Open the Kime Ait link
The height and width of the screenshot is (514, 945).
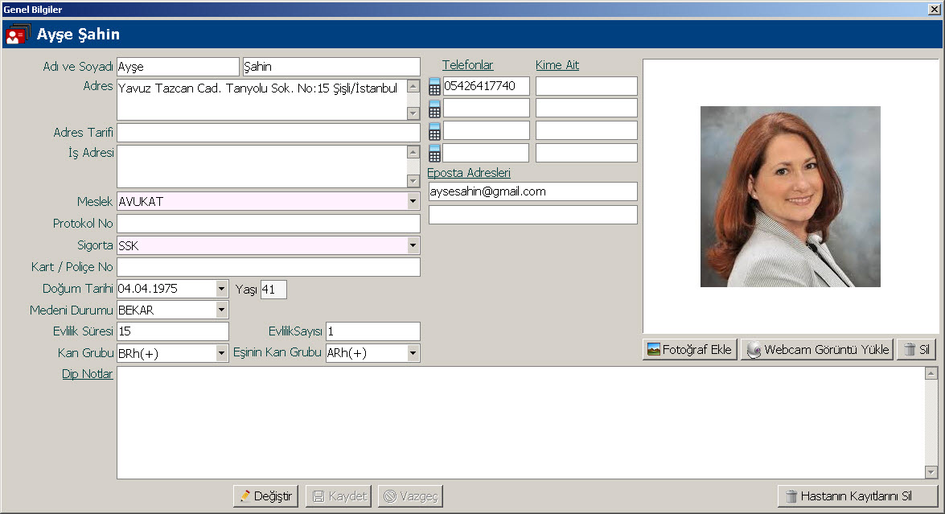click(557, 65)
